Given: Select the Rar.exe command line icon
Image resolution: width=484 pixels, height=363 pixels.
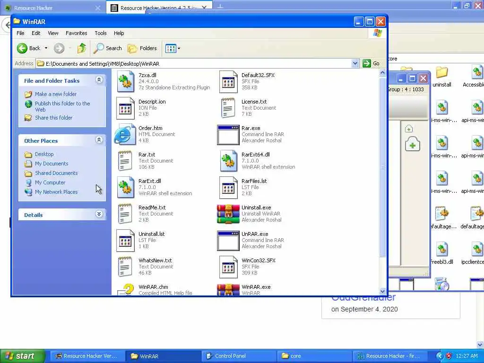Looking at the screenshot, I should coord(228,135).
